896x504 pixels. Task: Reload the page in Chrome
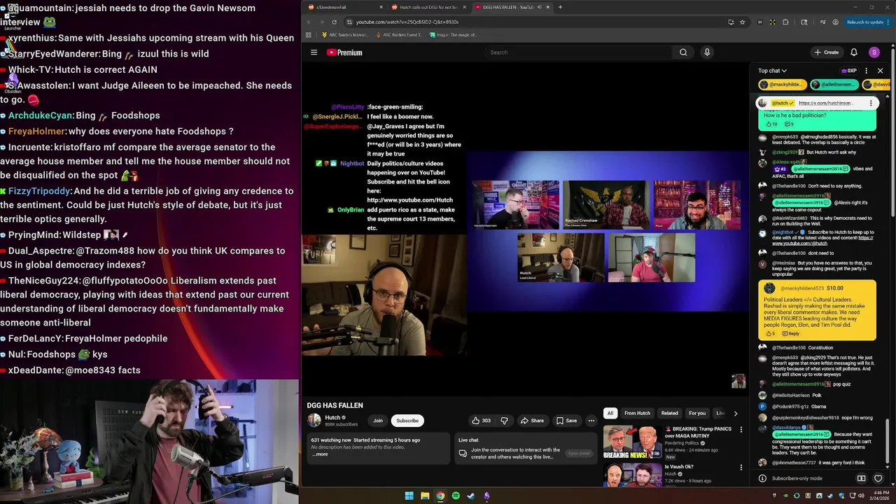(x=335, y=22)
